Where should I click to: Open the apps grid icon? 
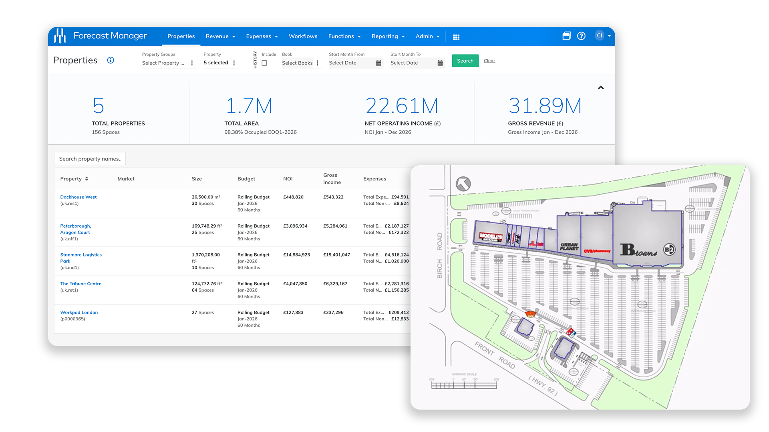(456, 37)
